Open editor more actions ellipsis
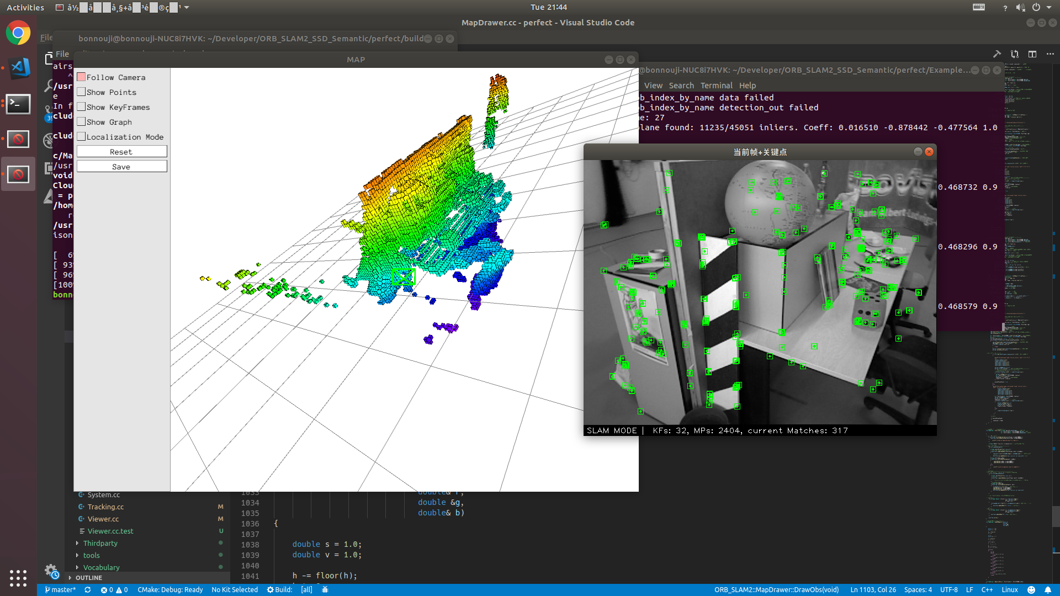Image resolution: width=1060 pixels, height=596 pixels. point(1050,54)
